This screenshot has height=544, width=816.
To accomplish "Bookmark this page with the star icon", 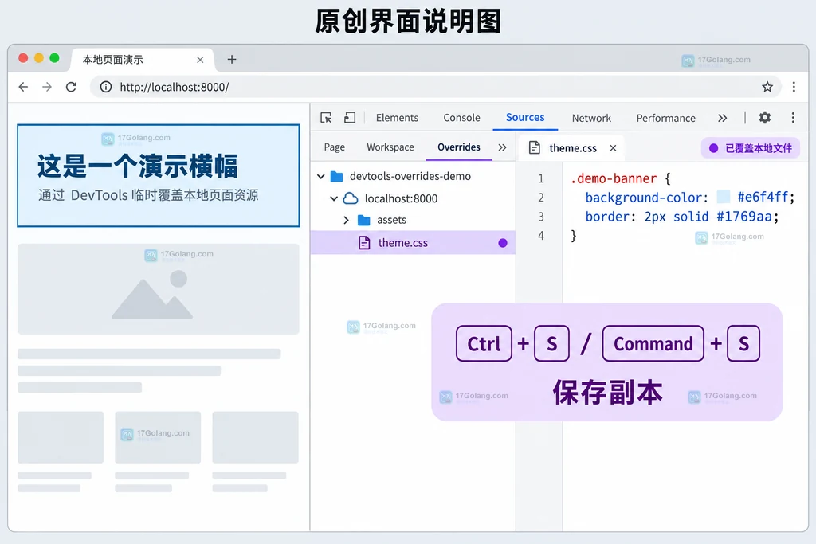I will click(x=767, y=87).
